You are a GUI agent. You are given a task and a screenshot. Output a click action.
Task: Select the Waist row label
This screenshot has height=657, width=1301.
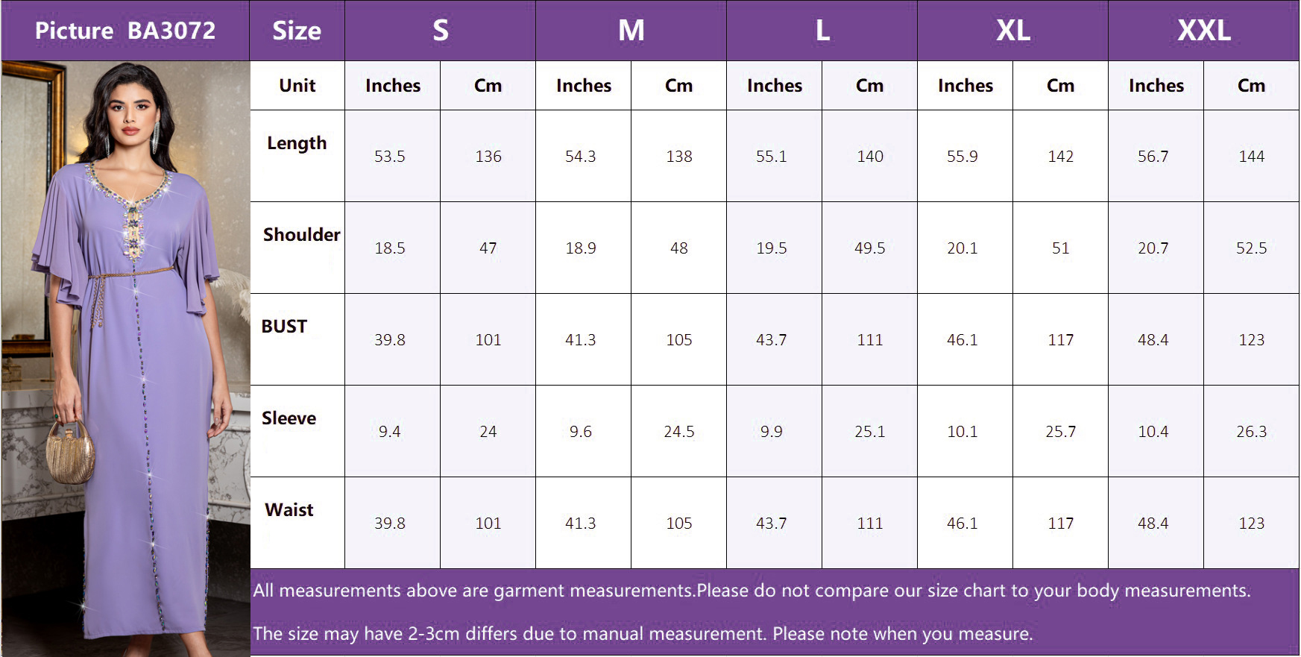289,510
